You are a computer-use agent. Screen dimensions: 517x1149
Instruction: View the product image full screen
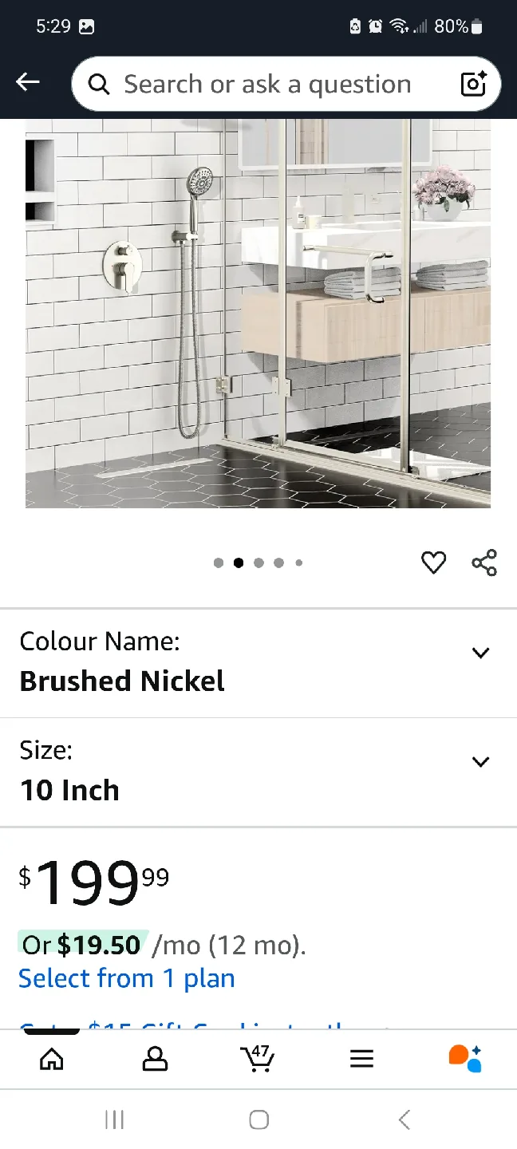(x=258, y=314)
